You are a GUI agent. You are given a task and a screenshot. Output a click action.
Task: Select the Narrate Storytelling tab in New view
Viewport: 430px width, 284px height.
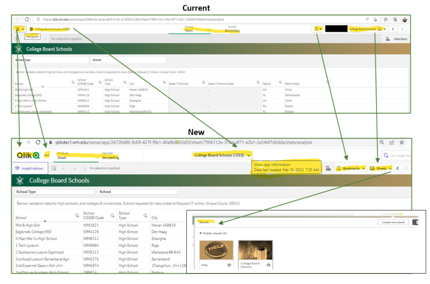click(x=110, y=156)
